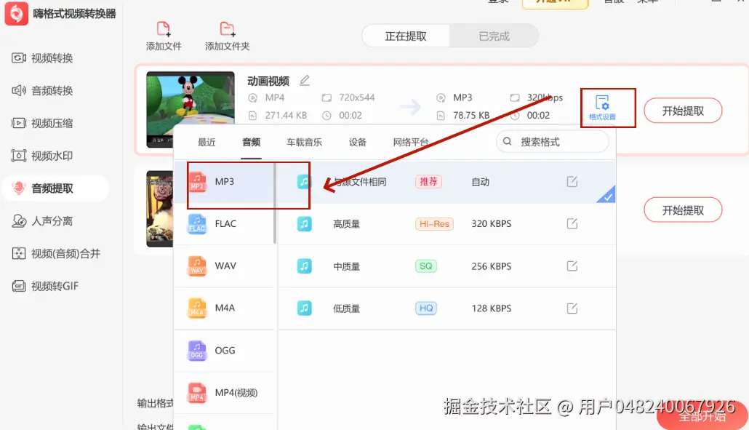Click the 动画视频 file title
The width and height of the screenshot is (749, 430).
coord(268,81)
